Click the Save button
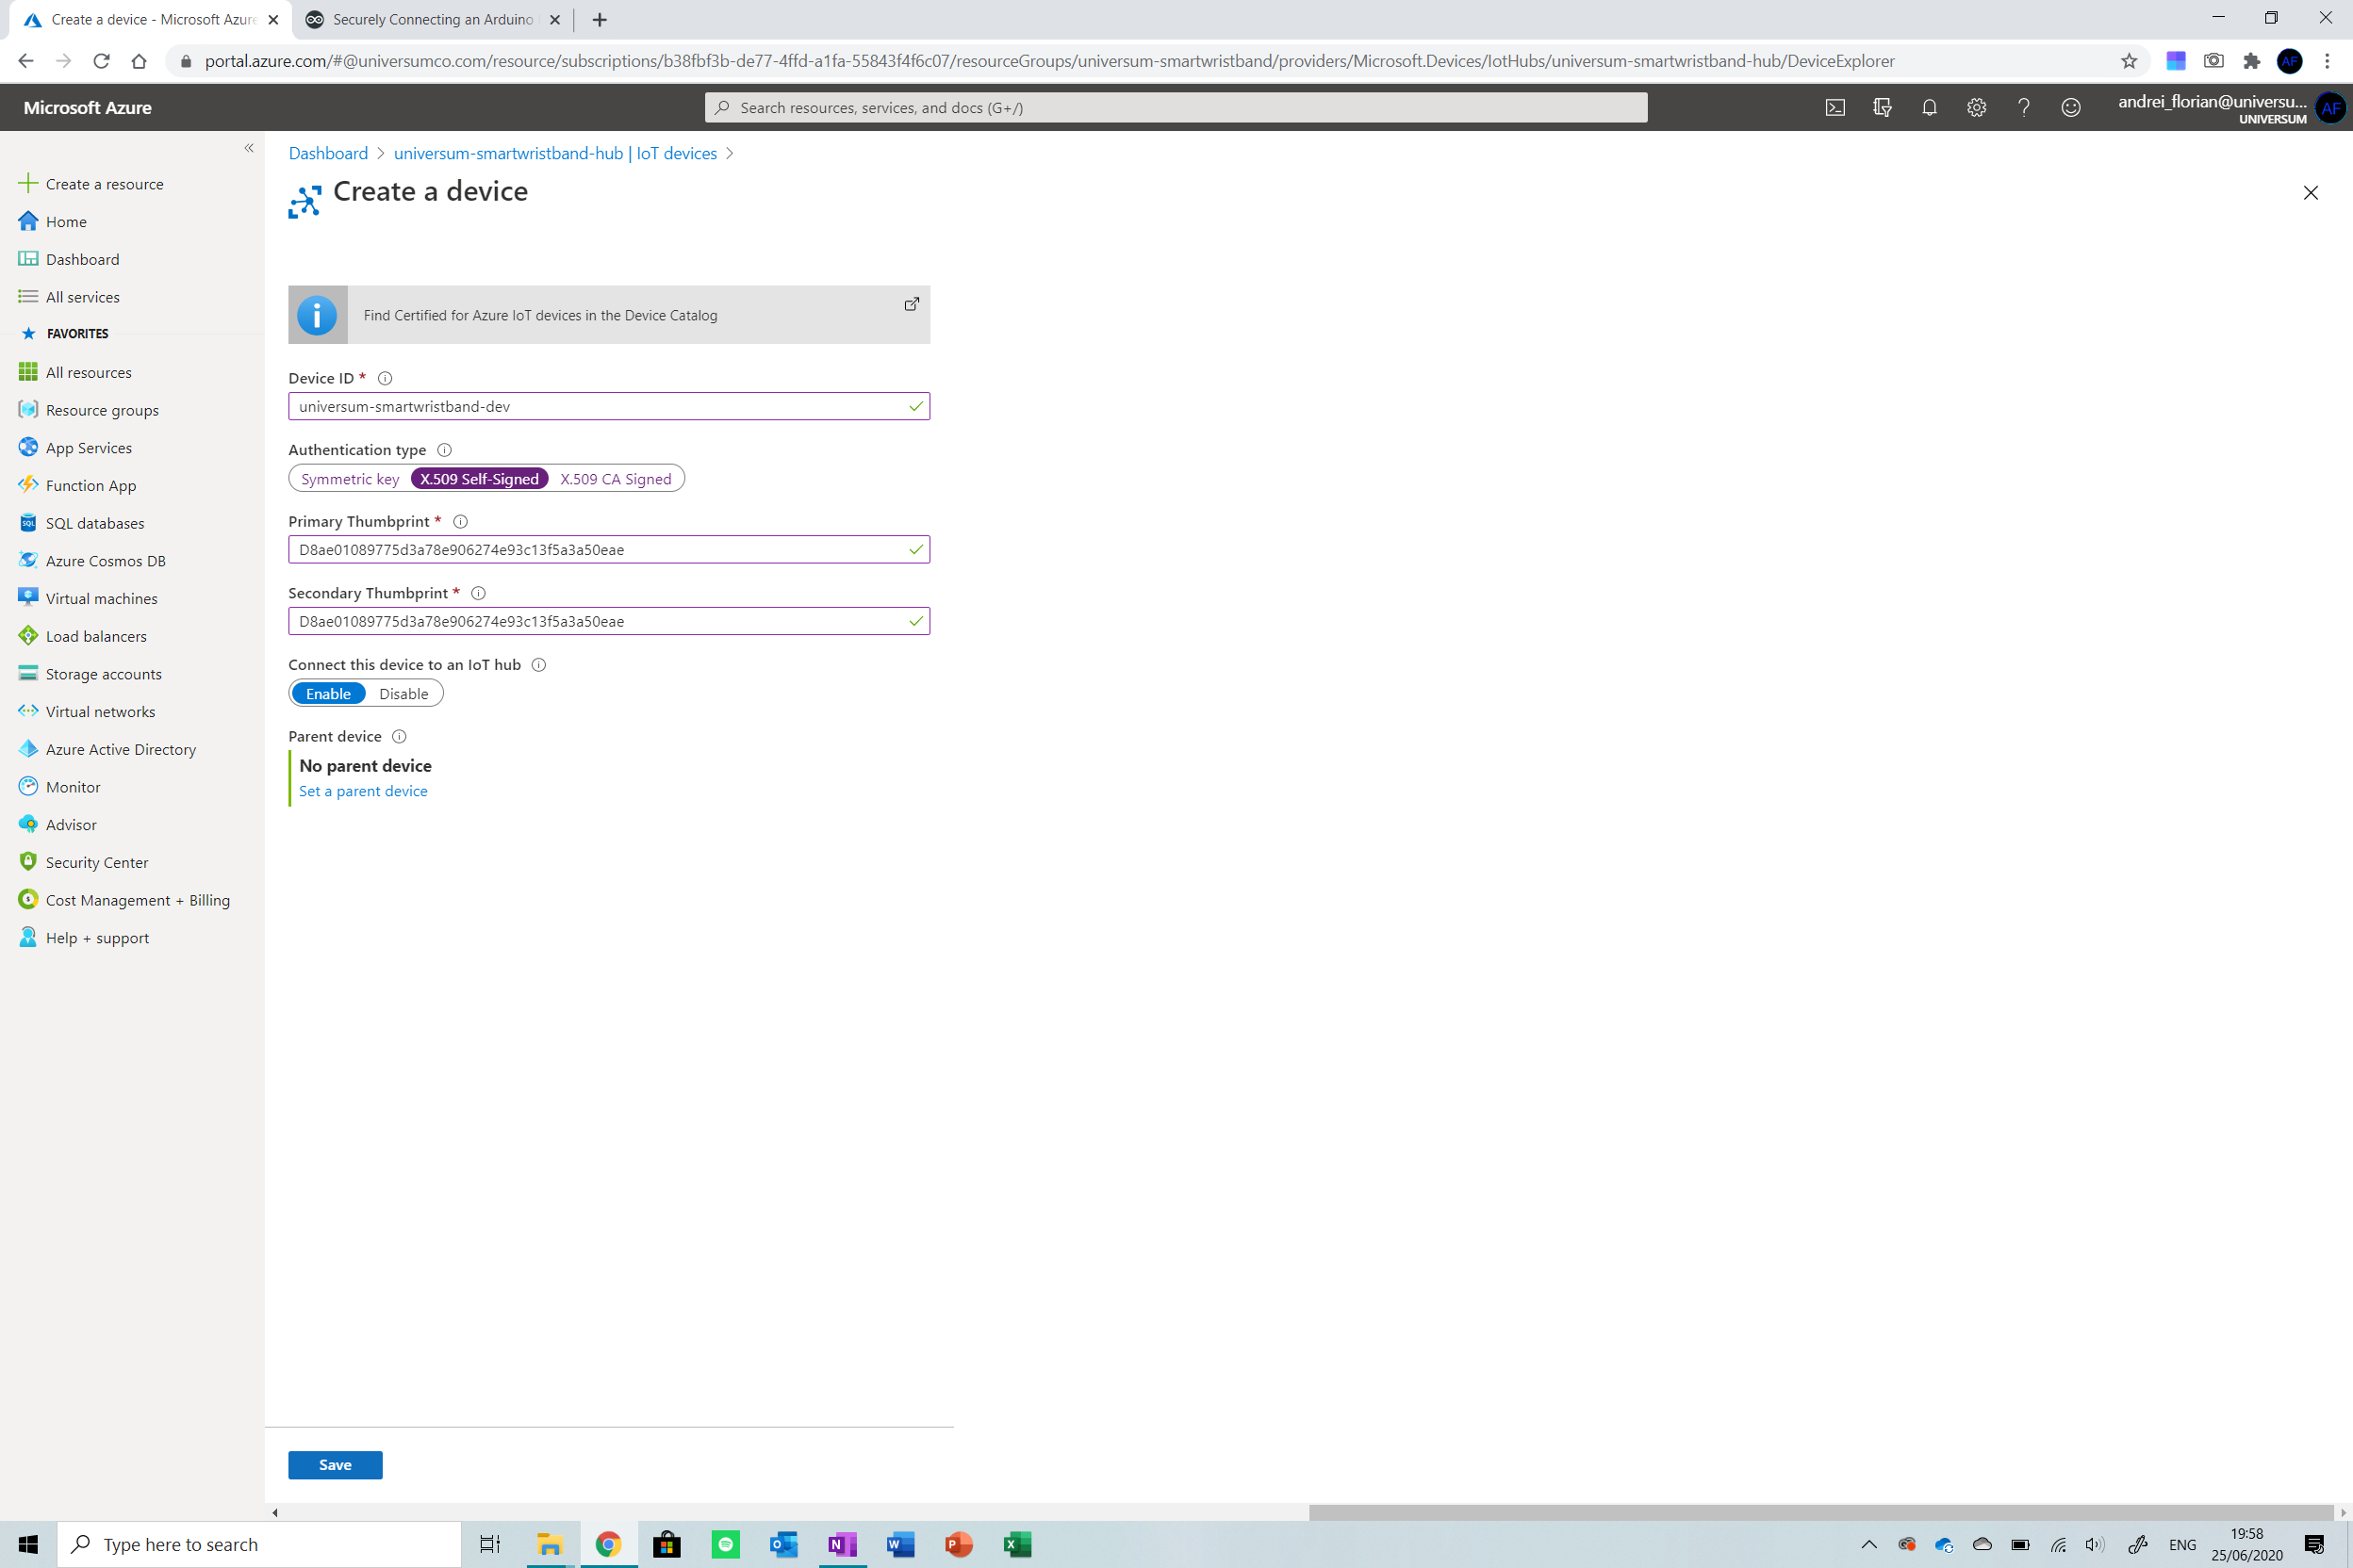 (334, 1464)
